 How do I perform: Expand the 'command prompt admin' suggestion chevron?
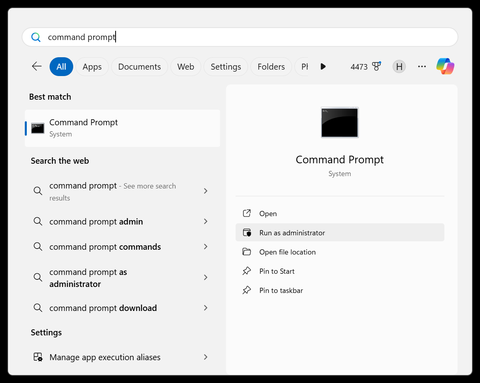coord(206,221)
